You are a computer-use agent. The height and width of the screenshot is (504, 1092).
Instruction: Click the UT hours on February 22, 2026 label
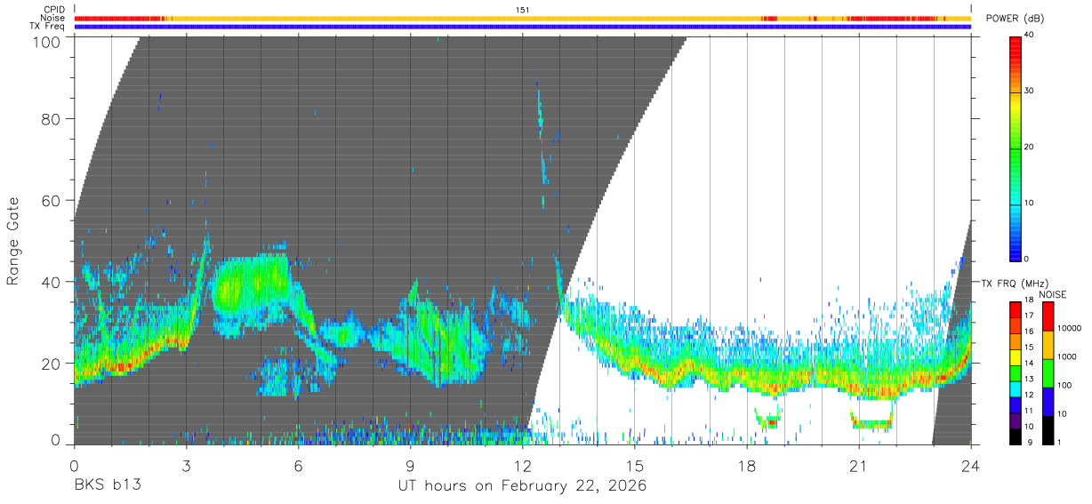click(522, 486)
